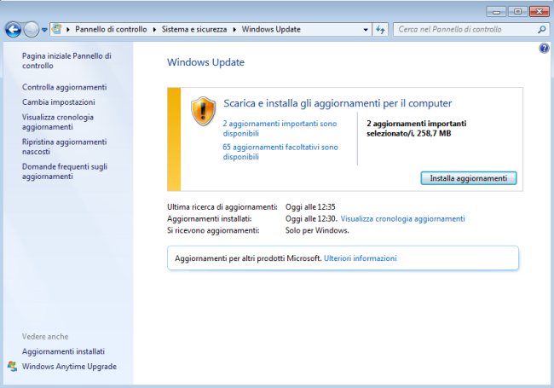Click the Solo per Windows. text

pyautogui.click(x=317, y=230)
